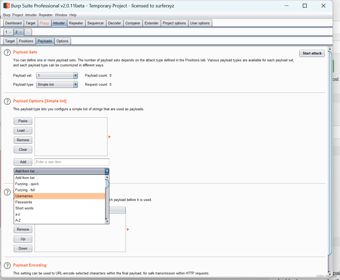
Task: Open Payload Encoding help icon
Action: point(7,265)
